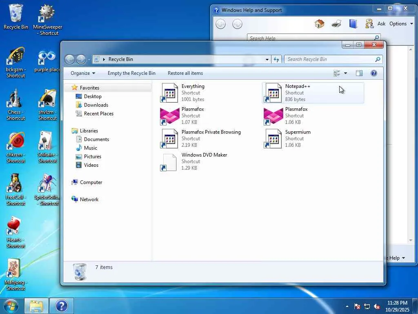Click the Help window Forward arrow

237,24
